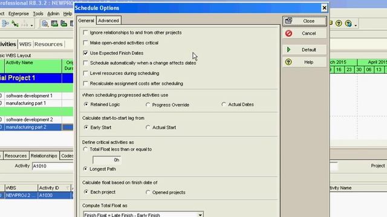The image size is (387, 217).
Task: Click the Close button in Schedule Options
Action: [x=305, y=21]
